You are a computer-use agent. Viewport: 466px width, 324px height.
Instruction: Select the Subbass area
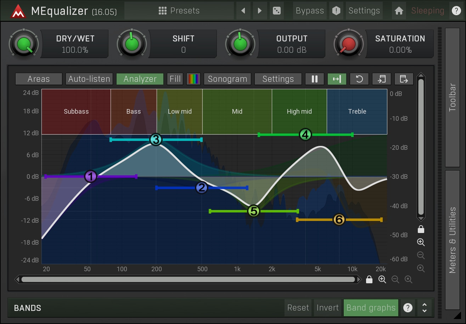coord(76,112)
